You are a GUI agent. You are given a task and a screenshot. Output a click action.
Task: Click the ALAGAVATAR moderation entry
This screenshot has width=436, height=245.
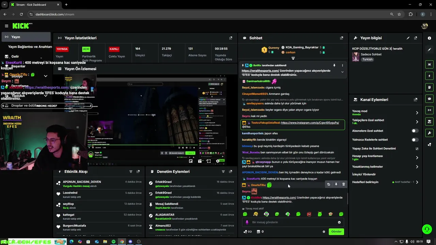pos(191,217)
